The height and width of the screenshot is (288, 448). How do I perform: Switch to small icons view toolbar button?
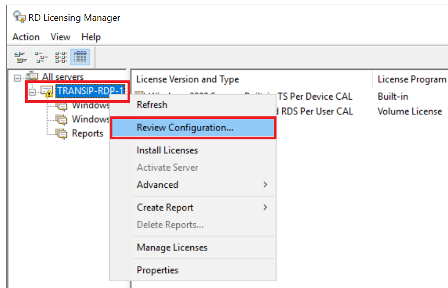(41, 57)
